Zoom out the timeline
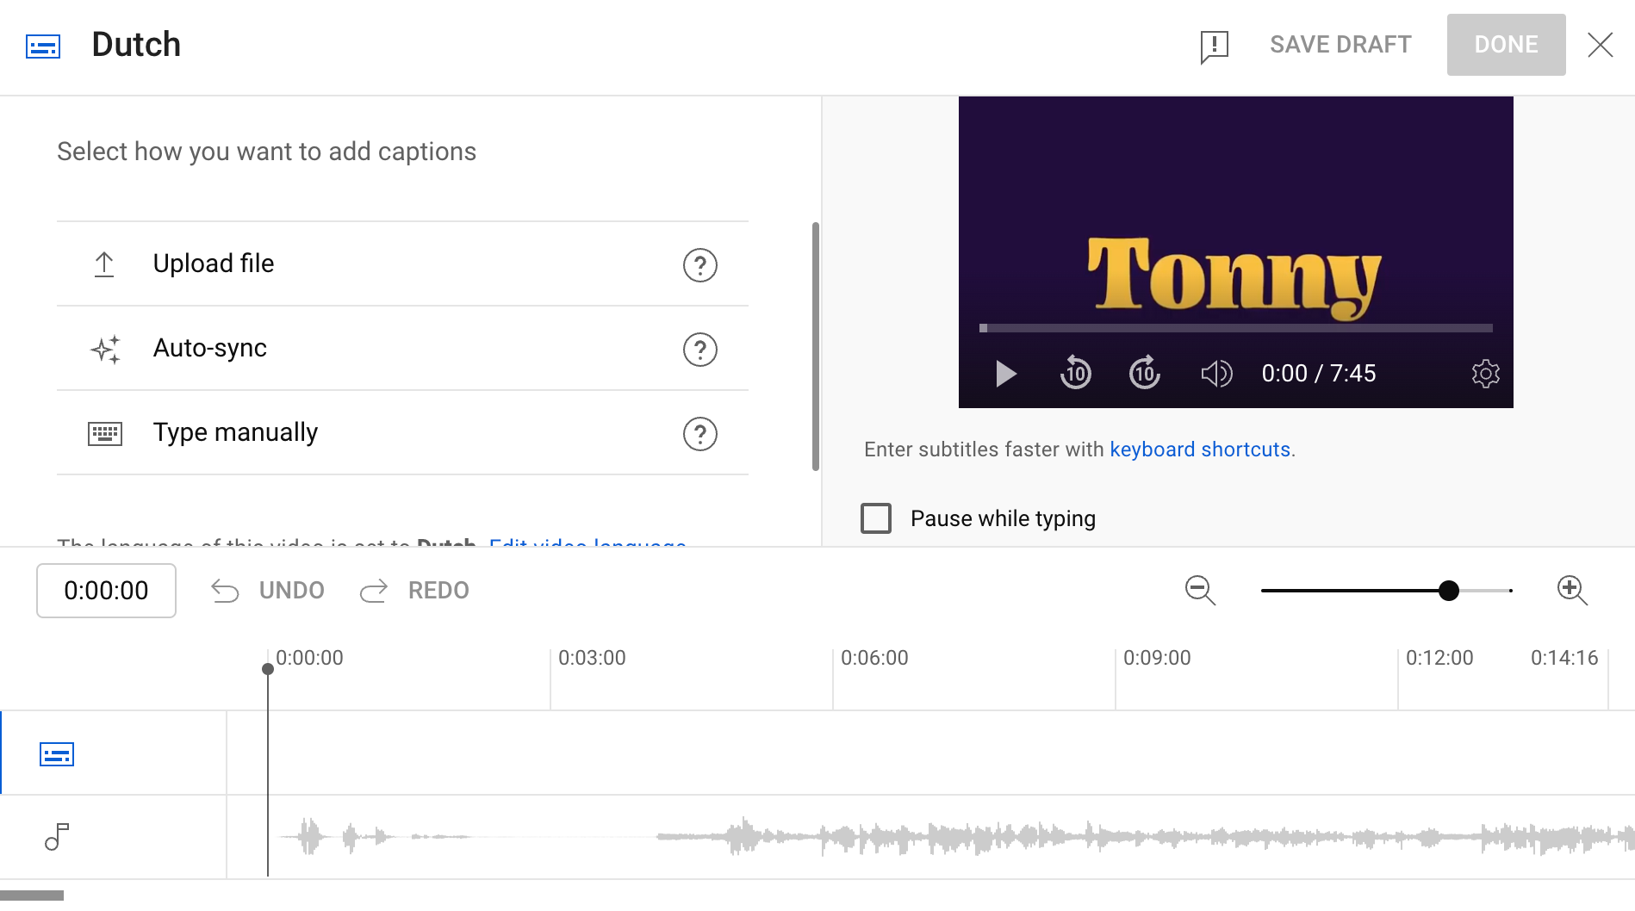1635x911 pixels. pos(1200,591)
